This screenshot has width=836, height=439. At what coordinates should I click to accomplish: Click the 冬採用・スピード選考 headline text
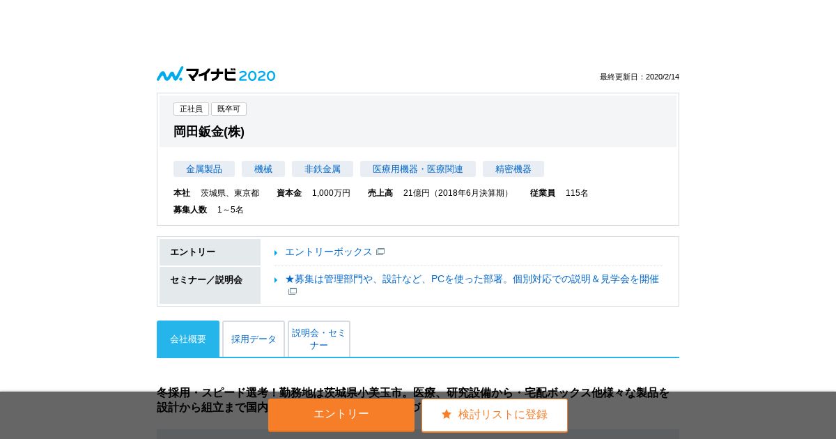412,400
